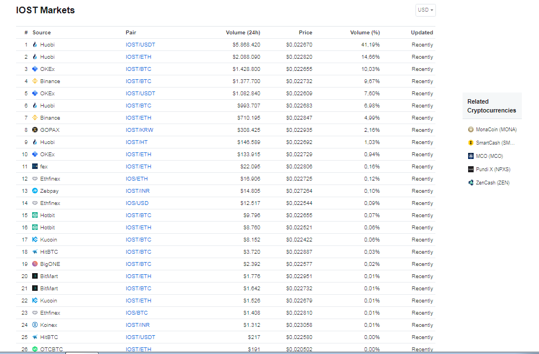Click BitMart icon in row 20

tap(35, 276)
